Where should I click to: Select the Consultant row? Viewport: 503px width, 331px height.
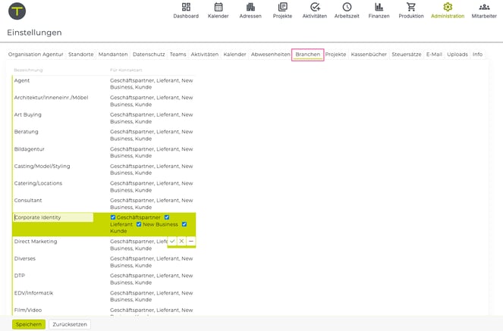click(x=104, y=204)
